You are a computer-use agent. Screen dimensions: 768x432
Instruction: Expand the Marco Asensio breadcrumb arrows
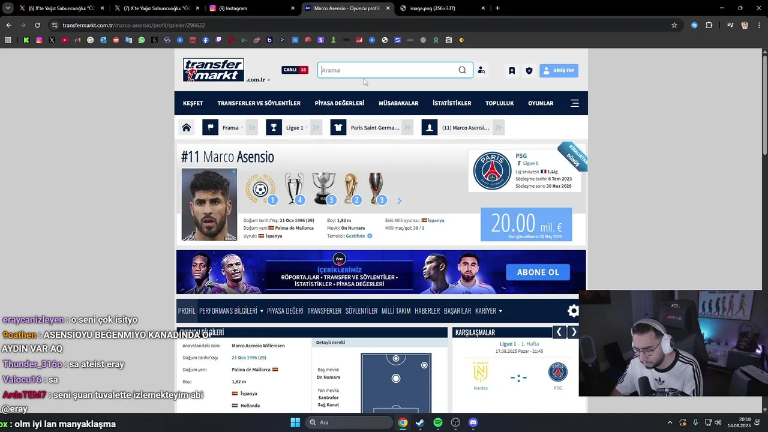[498, 127]
